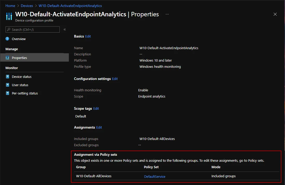The width and height of the screenshot is (285, 185).
Task: Edit the Basics section
Action: 88,36
